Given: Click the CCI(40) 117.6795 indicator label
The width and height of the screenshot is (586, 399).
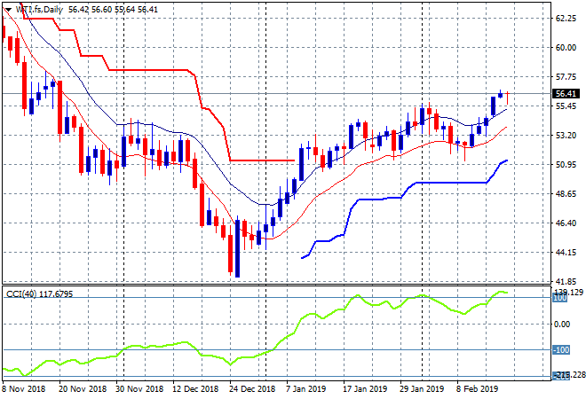Looking at the screenshot, I should point(39,294).
